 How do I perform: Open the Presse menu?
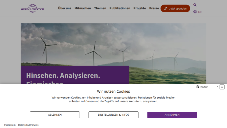(154, 8)
